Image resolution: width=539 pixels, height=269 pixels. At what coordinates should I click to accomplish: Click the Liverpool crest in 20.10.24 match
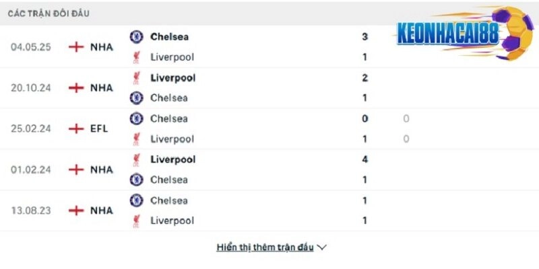(x=136, y=77)
